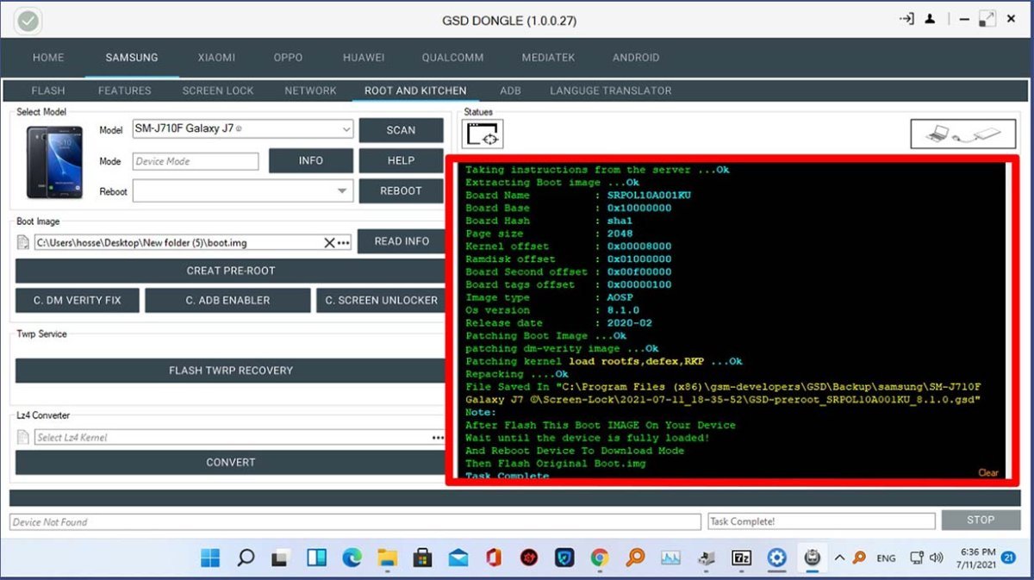
Task: Switch to the XIAOMI tab
Action: 216,58
